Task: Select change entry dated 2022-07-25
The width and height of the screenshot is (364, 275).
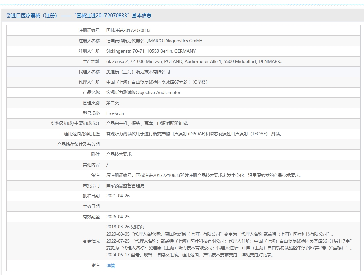Action: pos(230,244)
